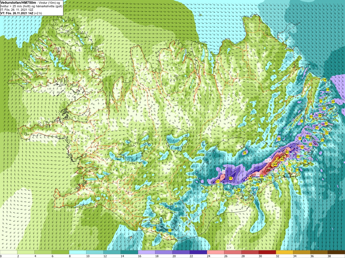
Task: Click the 12–14 m/s teal legend swatch
Action: coord(112,252)
